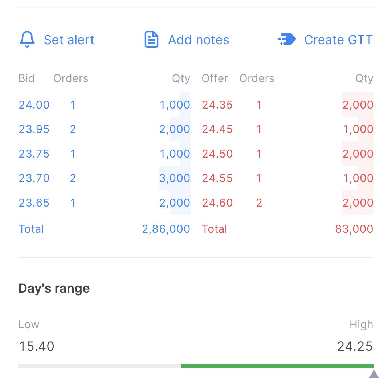This screenshot has height=383, width=392.
Task: Tap day's low value 15.40
Action: coord(37,346)
